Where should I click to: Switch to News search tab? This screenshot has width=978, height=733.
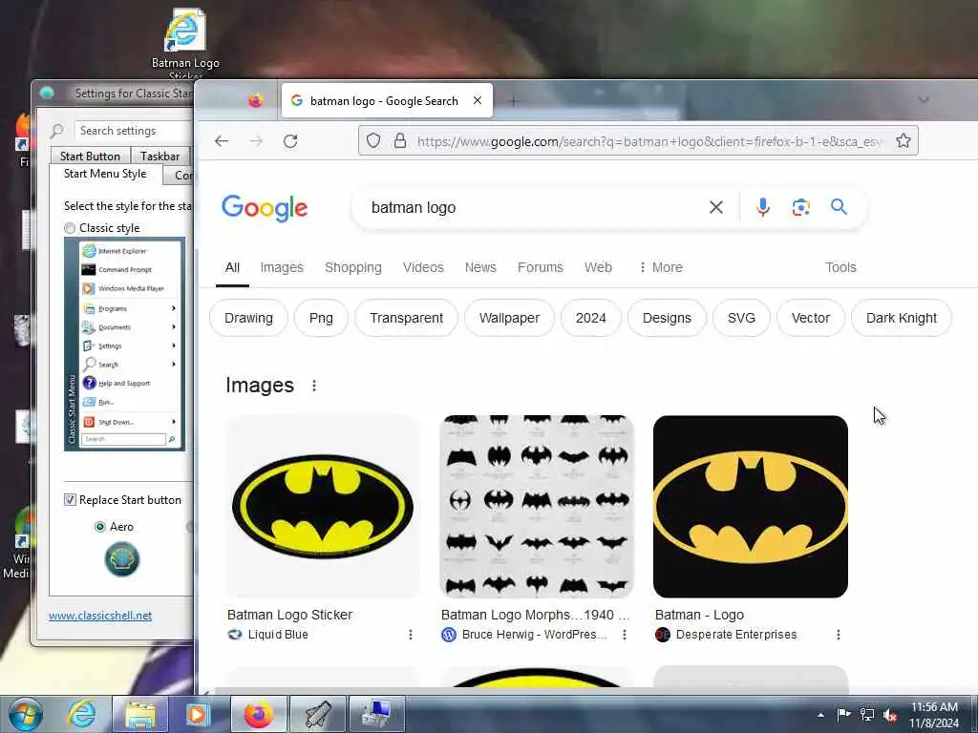click(480, 267)
